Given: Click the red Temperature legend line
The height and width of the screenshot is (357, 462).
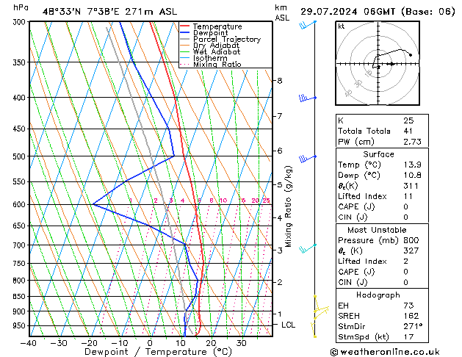Looking at the screenshot, I should tap(184, 26).
